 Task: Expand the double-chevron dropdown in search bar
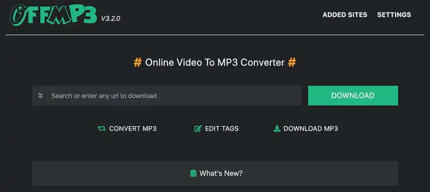coord(41,96)
